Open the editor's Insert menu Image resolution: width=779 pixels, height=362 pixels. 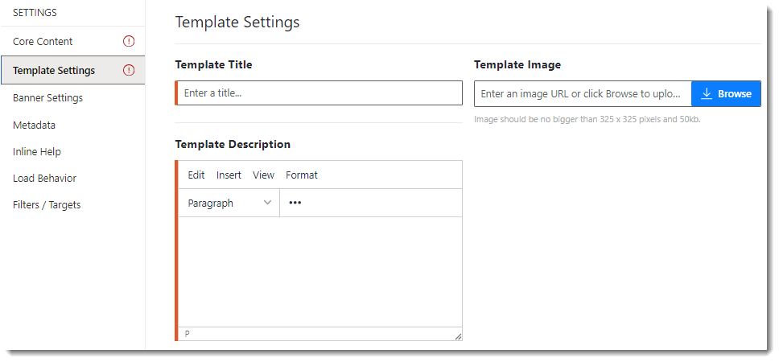point(229,175)
